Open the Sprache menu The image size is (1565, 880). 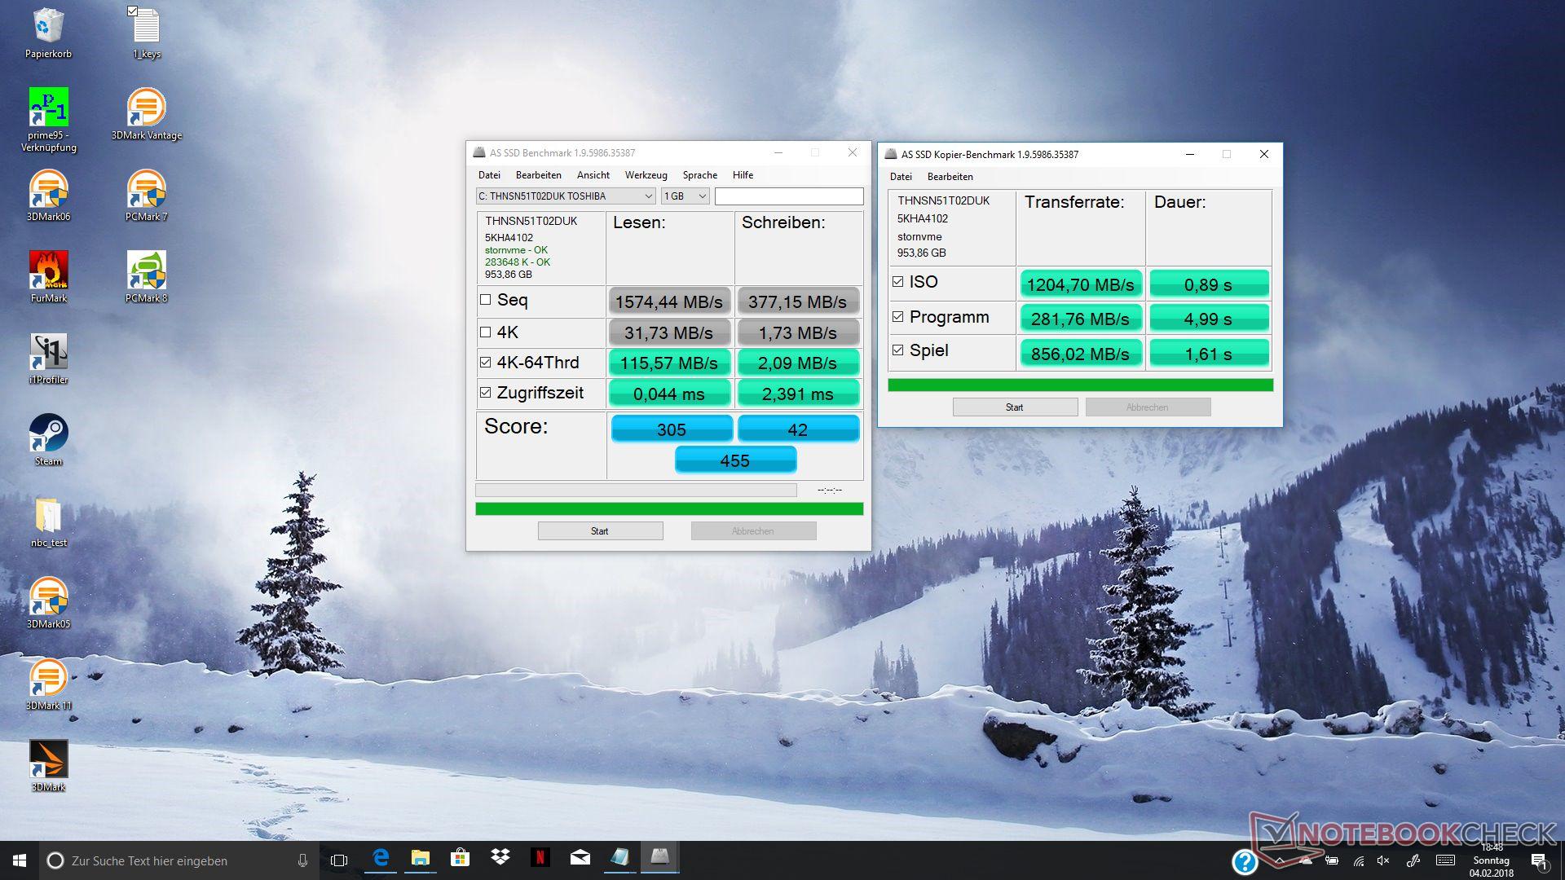click(699, 175)
